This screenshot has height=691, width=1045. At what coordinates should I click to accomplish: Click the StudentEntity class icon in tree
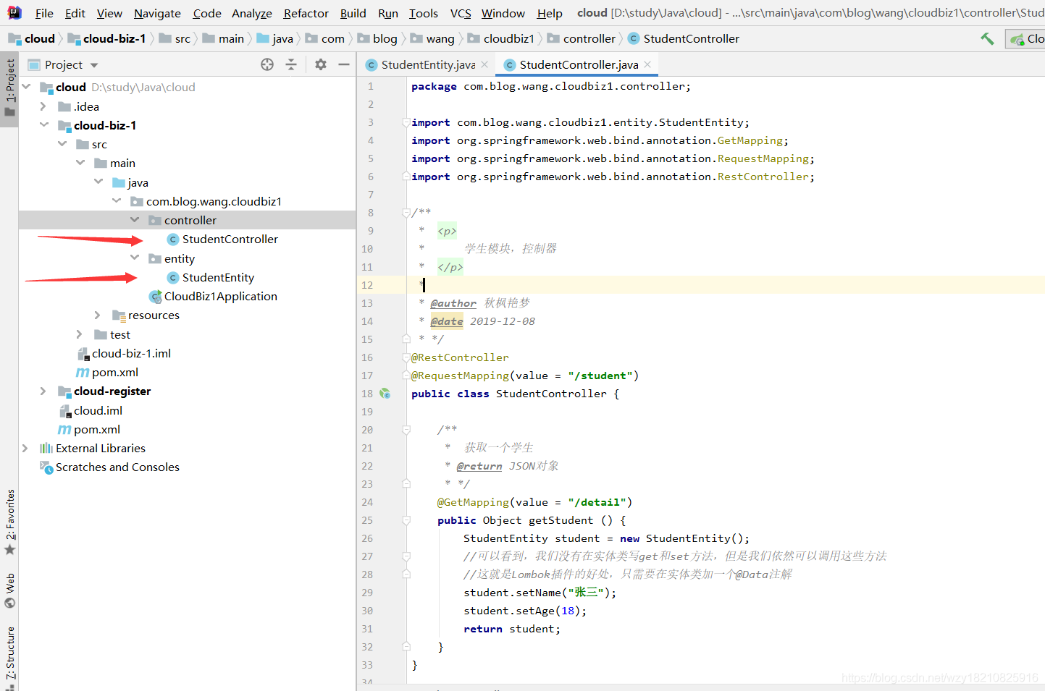click(x=172, y=278)
